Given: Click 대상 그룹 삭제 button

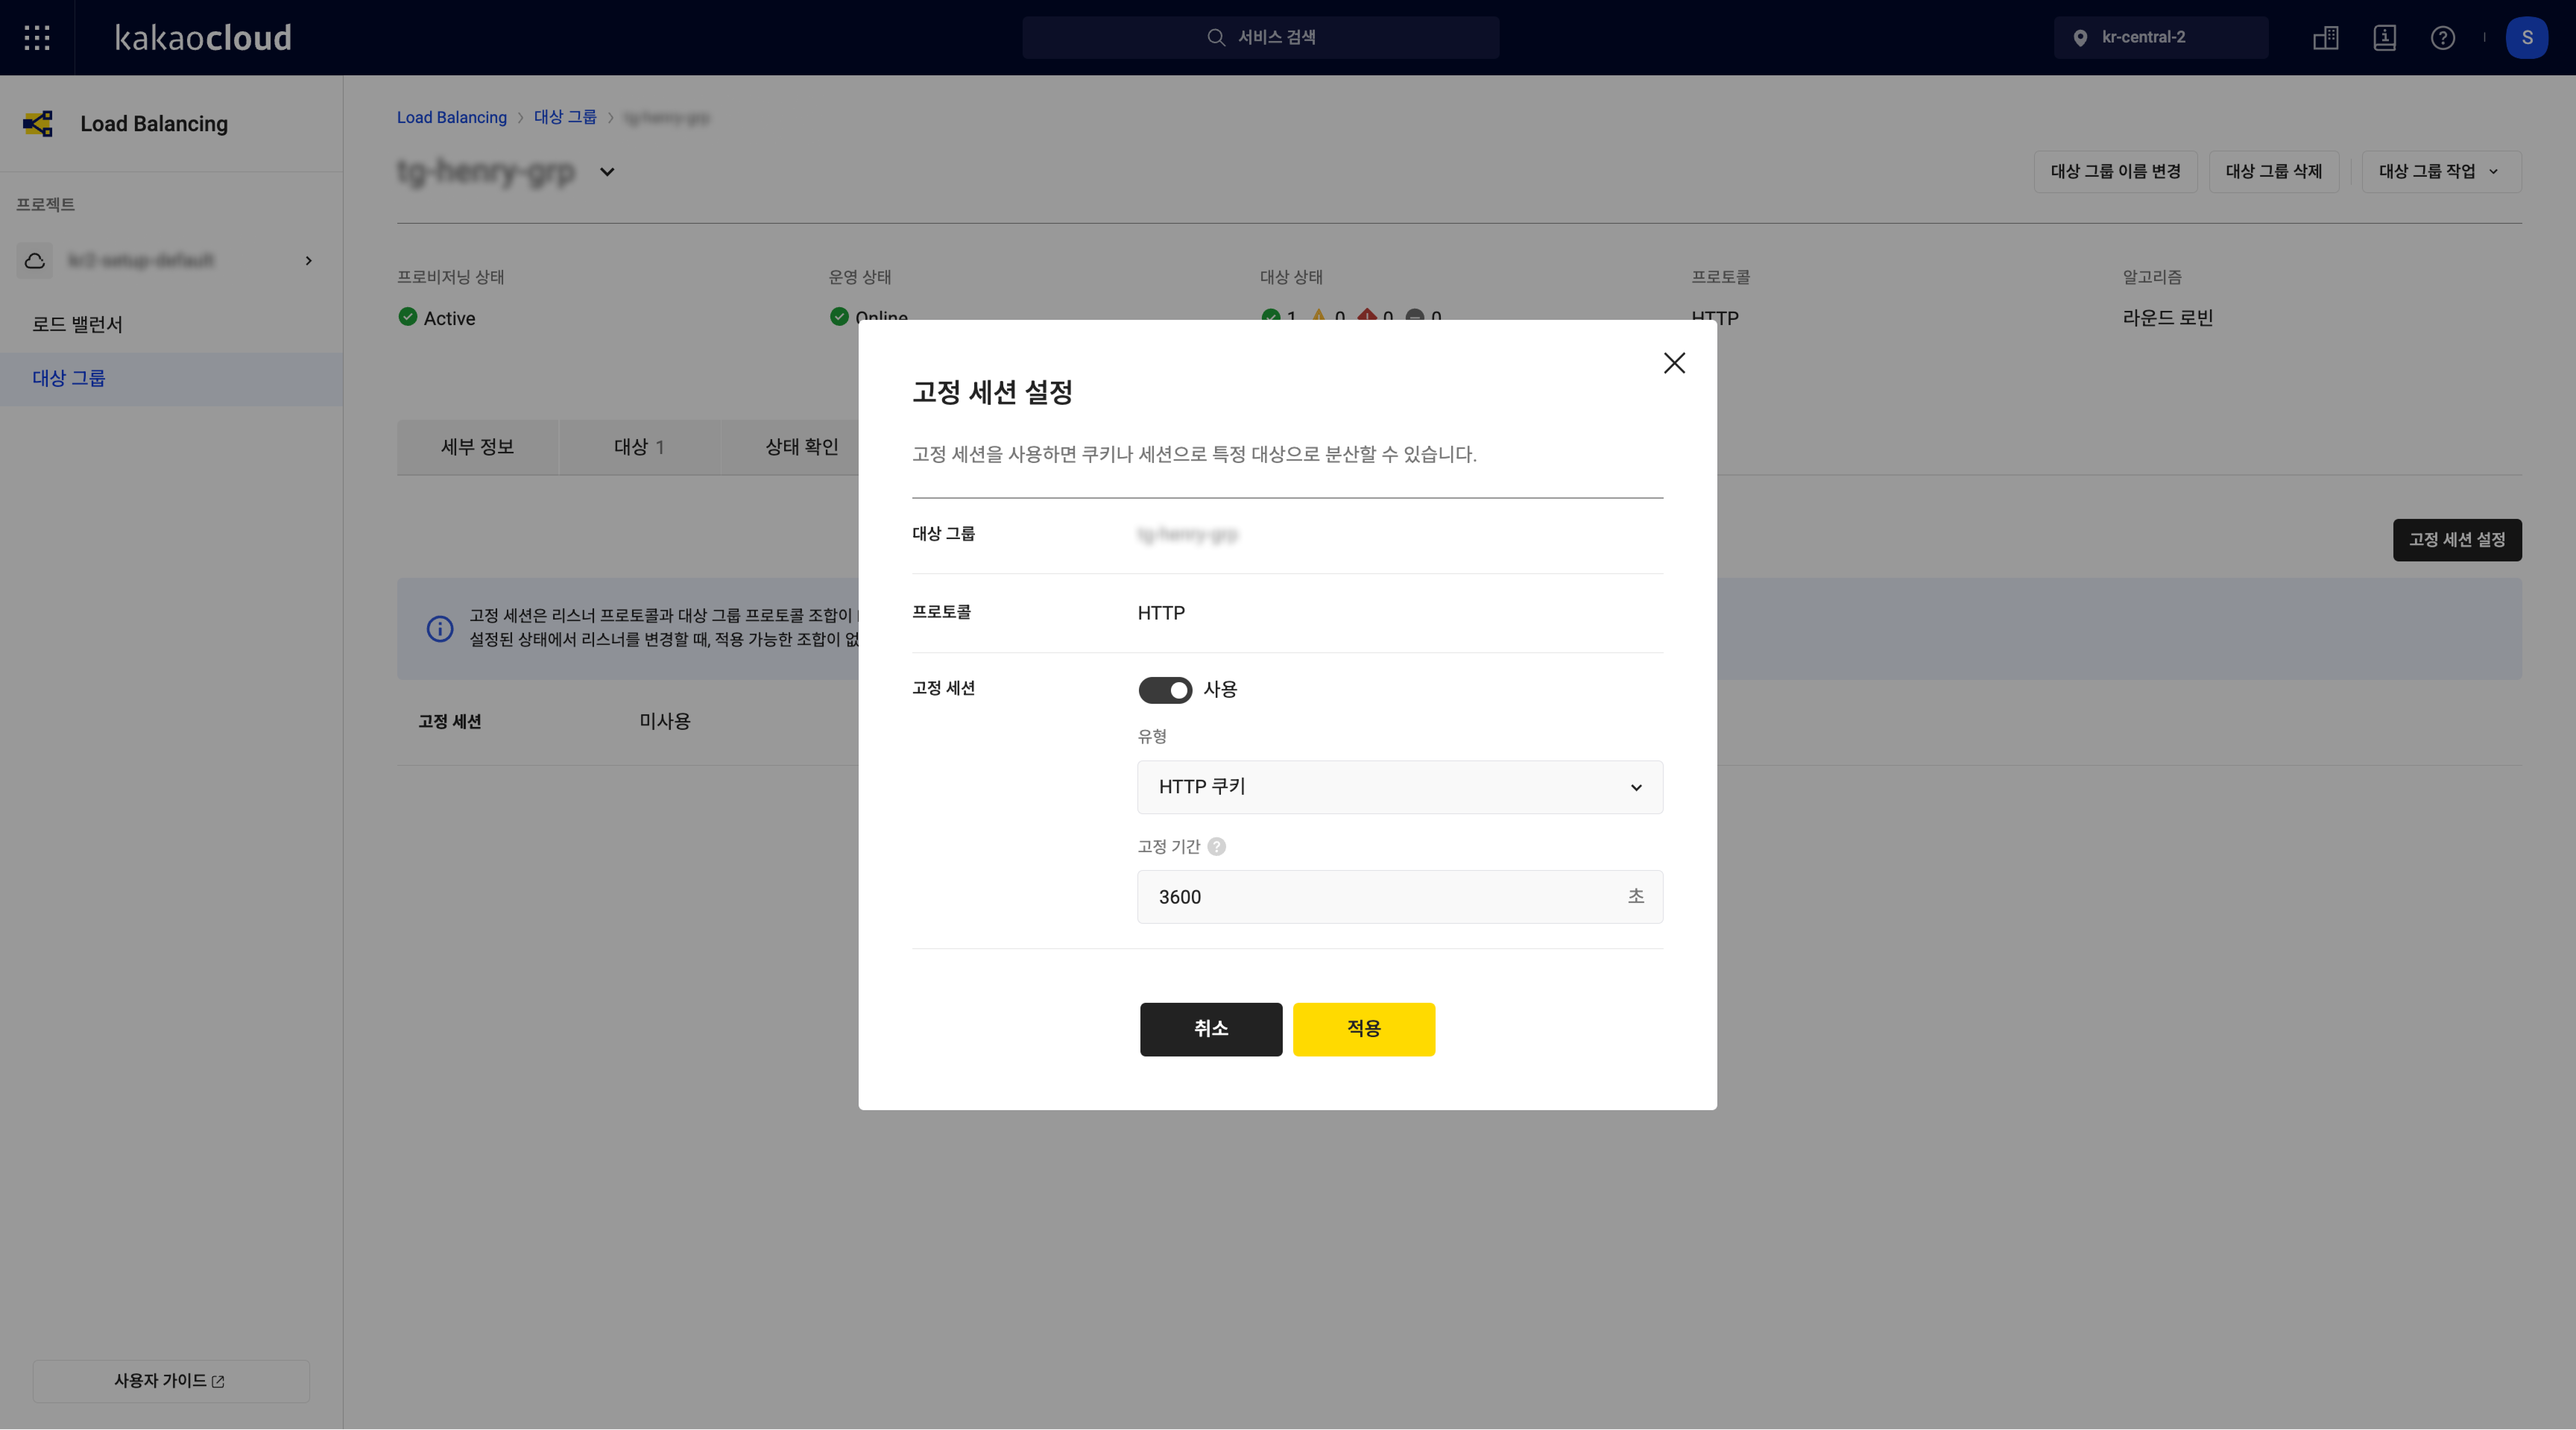Looking at the screenshot, I should pos(2274,172).
